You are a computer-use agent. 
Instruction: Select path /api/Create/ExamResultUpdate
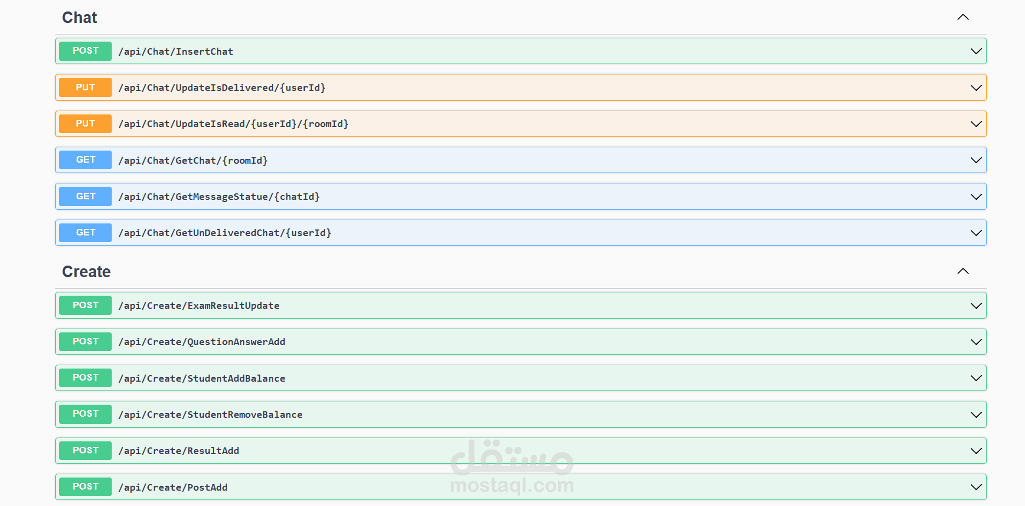(199, 306)
